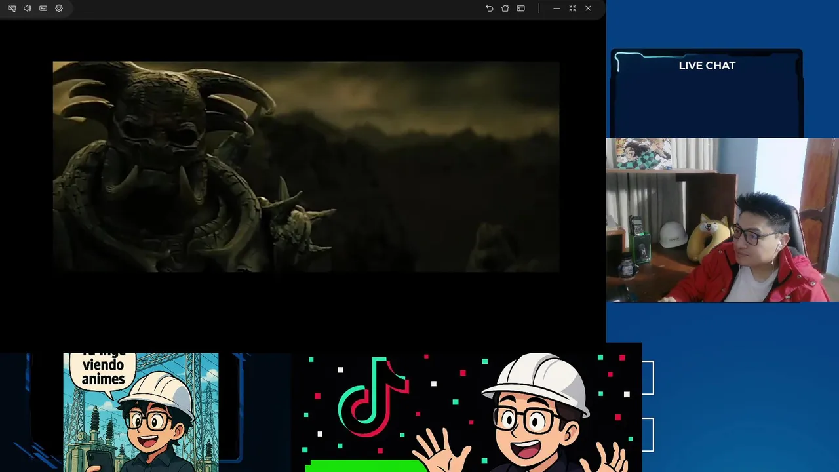Image resolution: width=839 pixels, height=472 pixels.
Task: Click the monster movie video frame
Action: (x=305, y=167)
